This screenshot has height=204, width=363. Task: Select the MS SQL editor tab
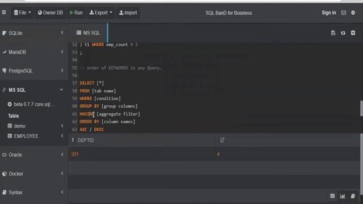pos(88,33)
